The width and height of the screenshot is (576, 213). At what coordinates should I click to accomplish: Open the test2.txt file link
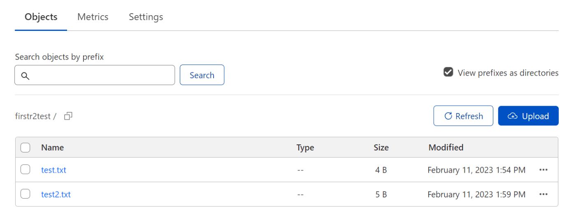(56, 194)
